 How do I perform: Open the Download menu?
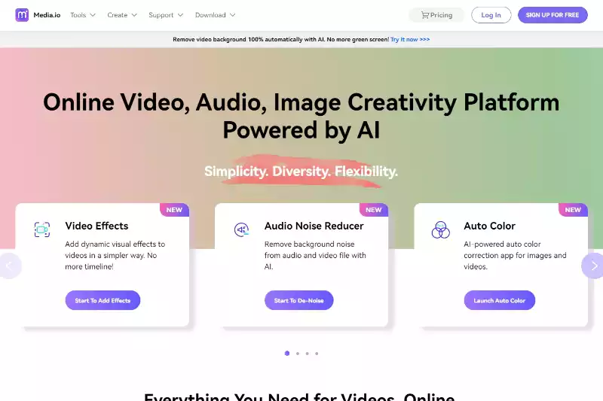click(215, 15)
